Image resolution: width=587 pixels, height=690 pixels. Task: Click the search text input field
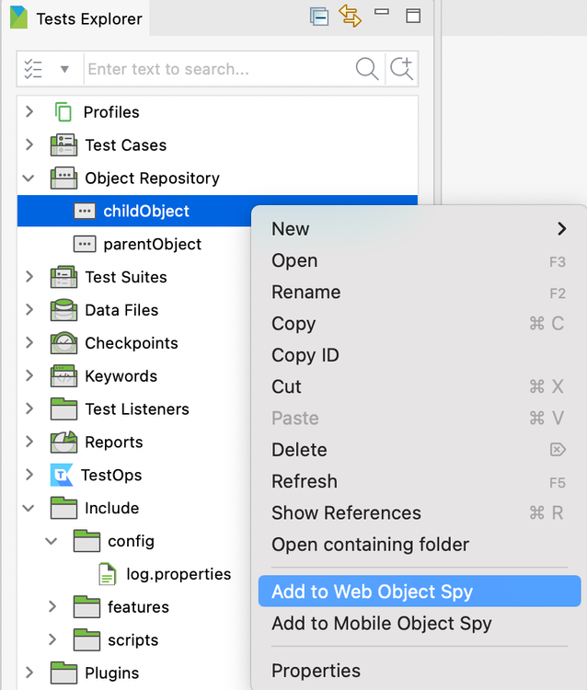click(217, 69)
